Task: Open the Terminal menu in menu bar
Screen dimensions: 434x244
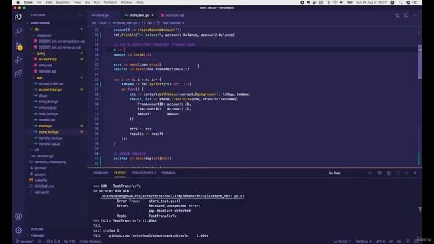Action: coord(110,3)
